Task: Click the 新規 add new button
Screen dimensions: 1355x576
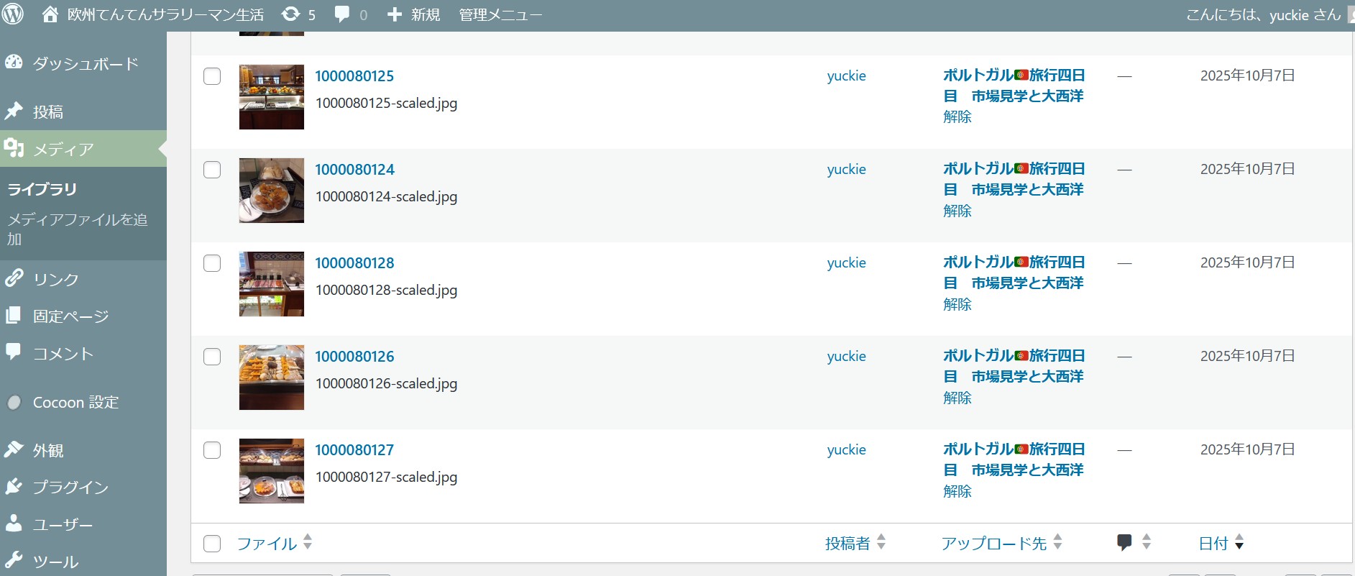Action: point(414,14)
